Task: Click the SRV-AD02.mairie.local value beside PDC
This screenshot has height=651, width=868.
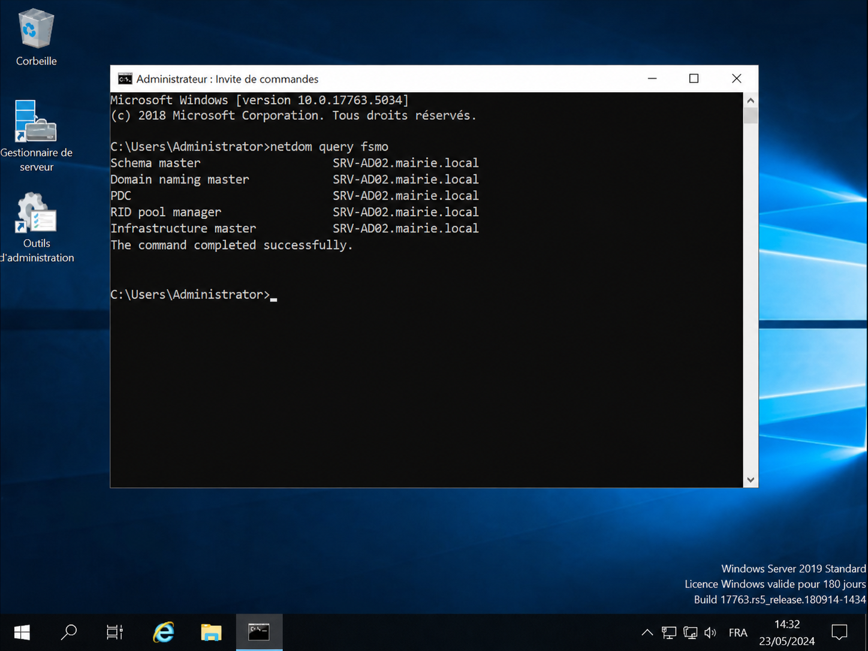Action: pyautogui.click(x=406, y=195)
